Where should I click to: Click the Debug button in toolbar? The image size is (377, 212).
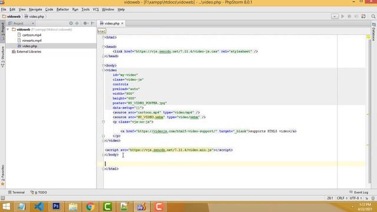click(349, 16)
